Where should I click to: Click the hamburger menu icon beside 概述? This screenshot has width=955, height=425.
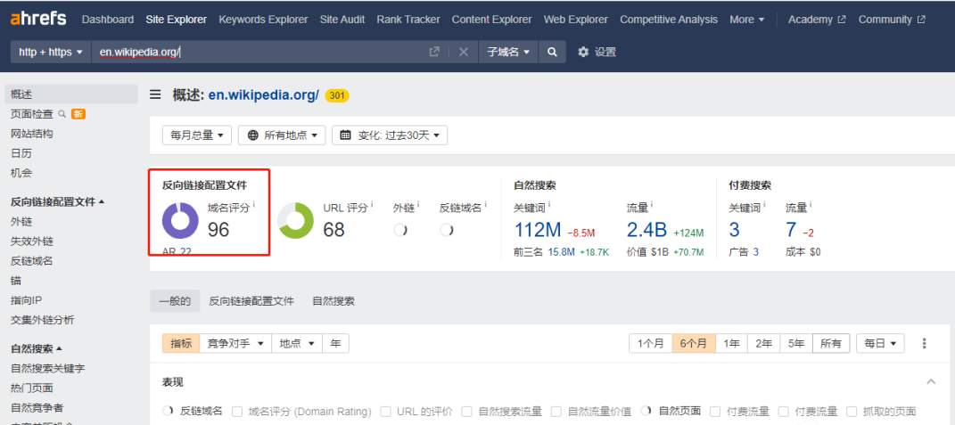156,94
